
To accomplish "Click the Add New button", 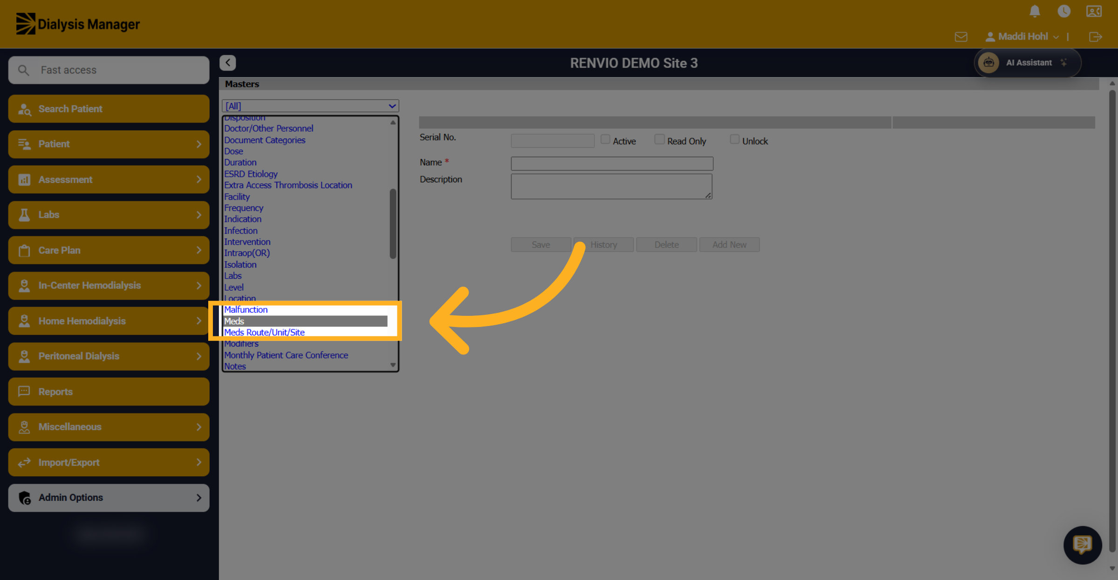I will tap(729, 245).
